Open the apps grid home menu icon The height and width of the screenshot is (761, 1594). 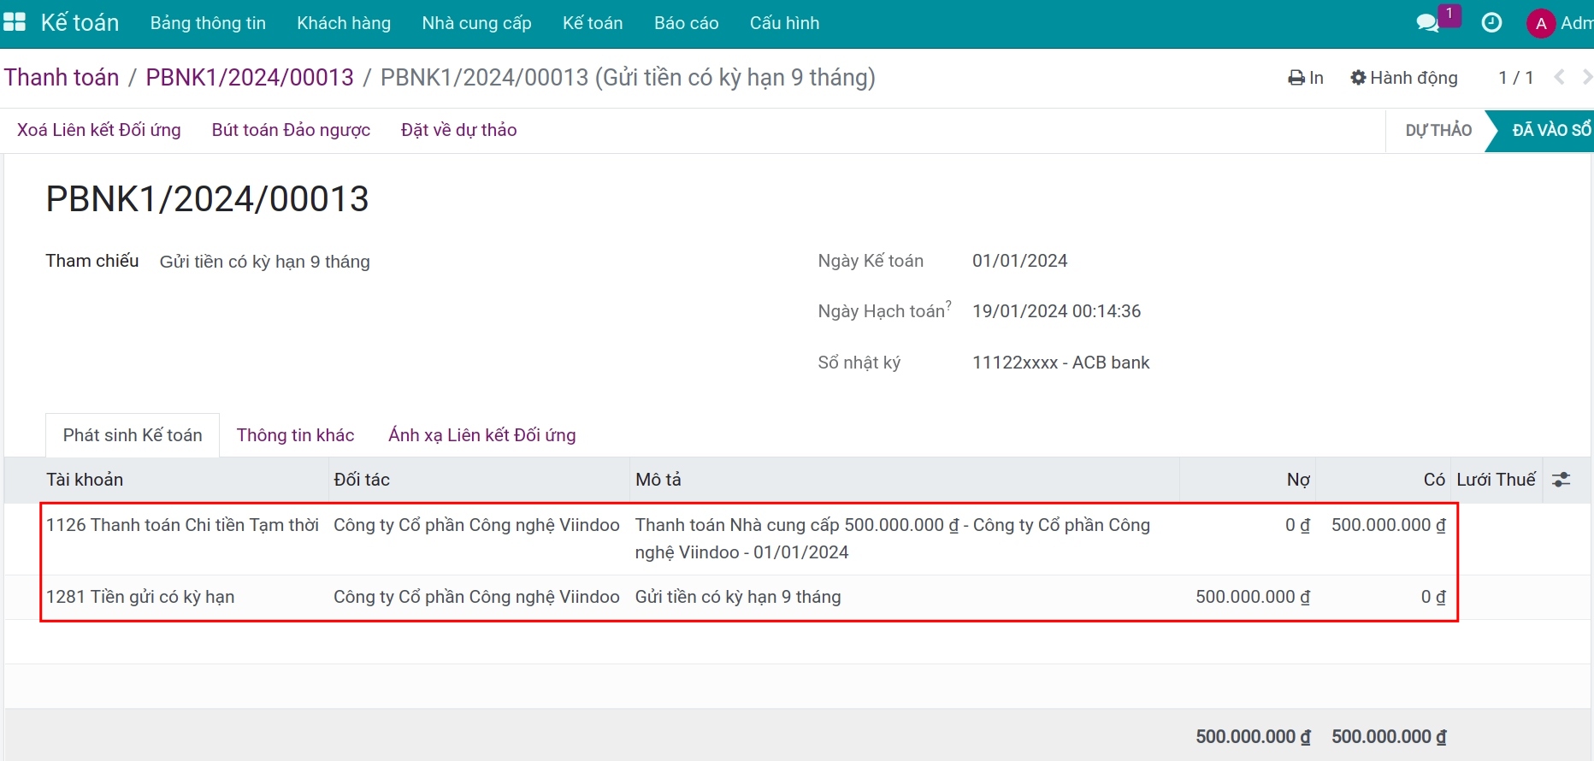coord(15,22)
